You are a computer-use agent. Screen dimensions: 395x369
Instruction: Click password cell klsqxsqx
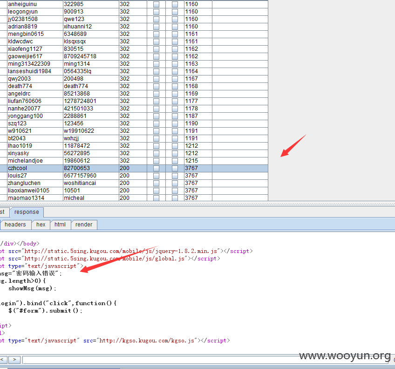(91, 41)
